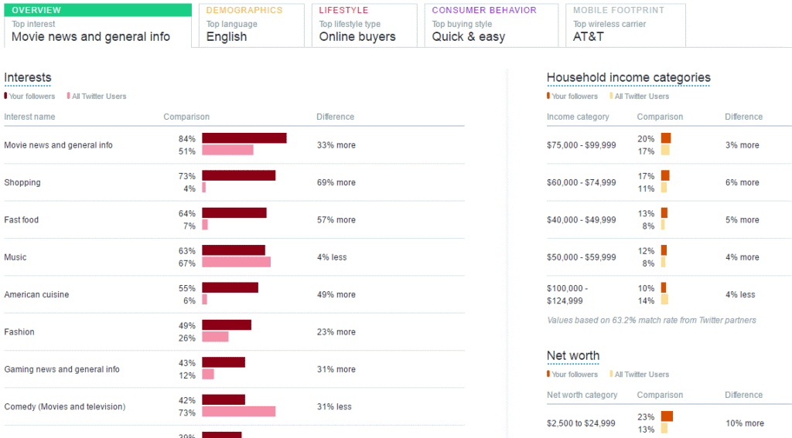The image size is (792, 438).
Task: Go to the Consumer Behavior tab
Action: coord(490,25)
